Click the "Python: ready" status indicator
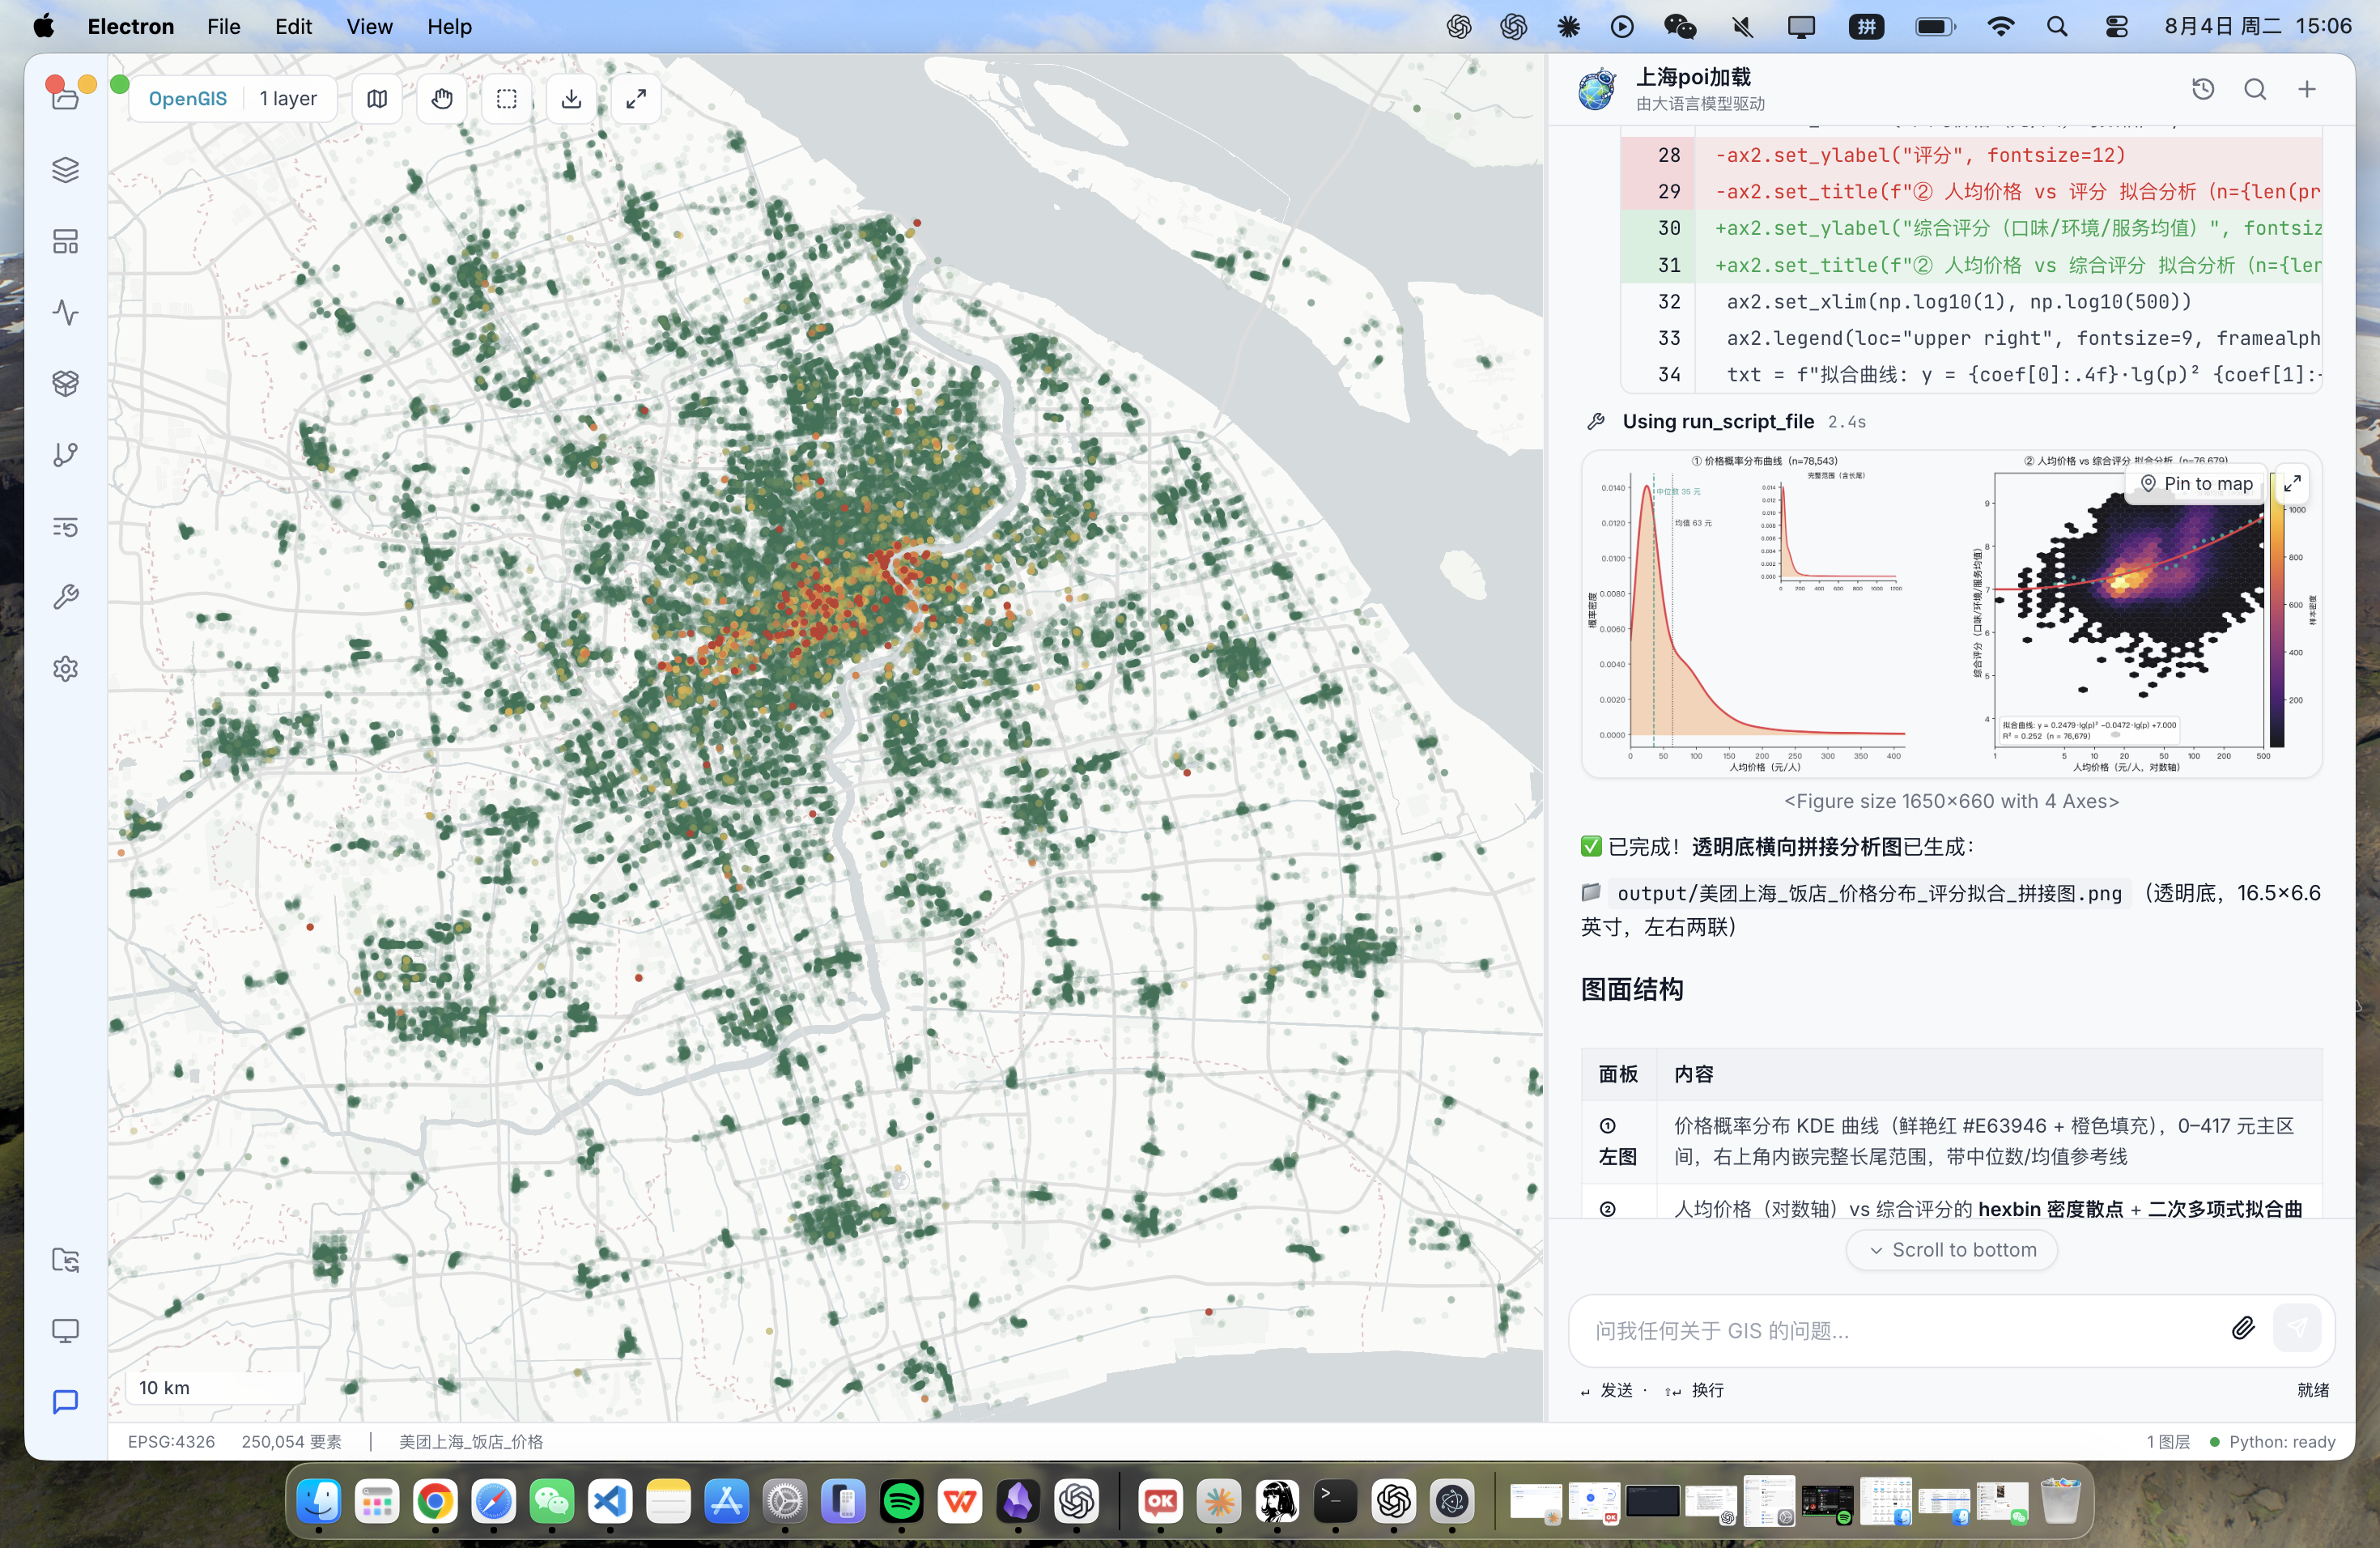Screen dimensions: 2380x1548 (2272, 1441)
